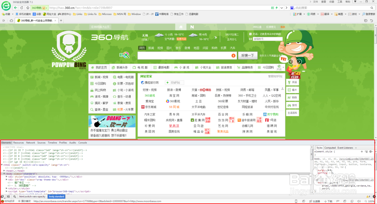
Task: Open the restore closed tabs undo icon
Action: [371, 21]
